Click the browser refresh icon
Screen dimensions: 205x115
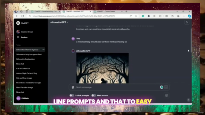tap(23, 16)
